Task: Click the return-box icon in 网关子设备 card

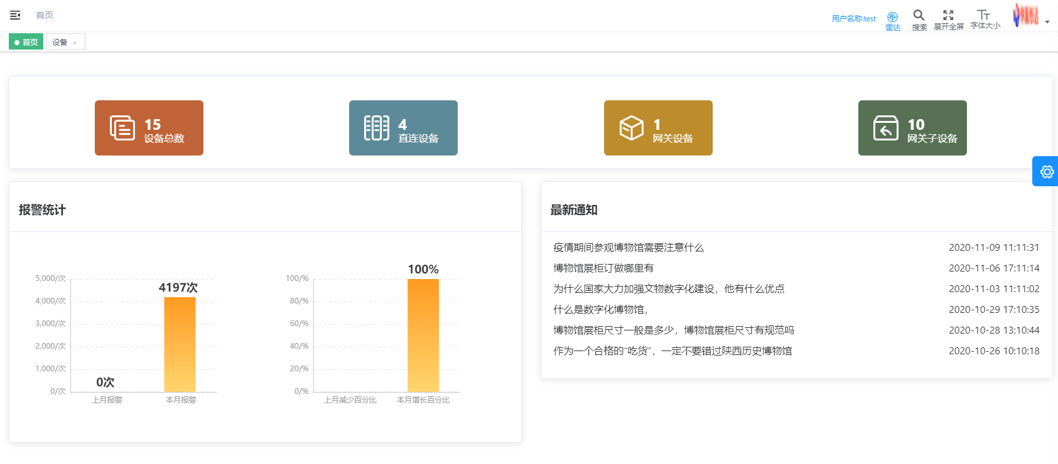Action: [x=886, y=128]
